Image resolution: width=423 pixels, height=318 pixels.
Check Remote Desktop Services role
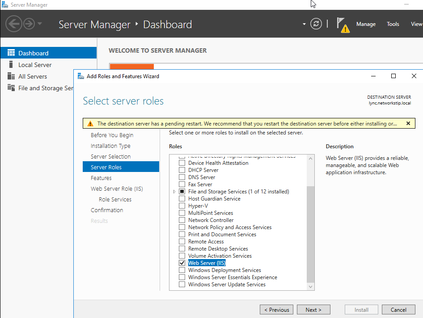182,248
